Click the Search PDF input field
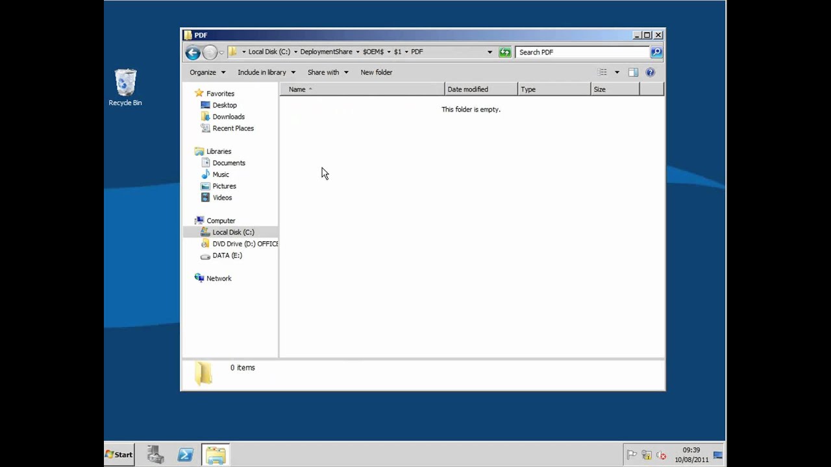Viewport: 831px width, 467px height. tap(583, 52)
